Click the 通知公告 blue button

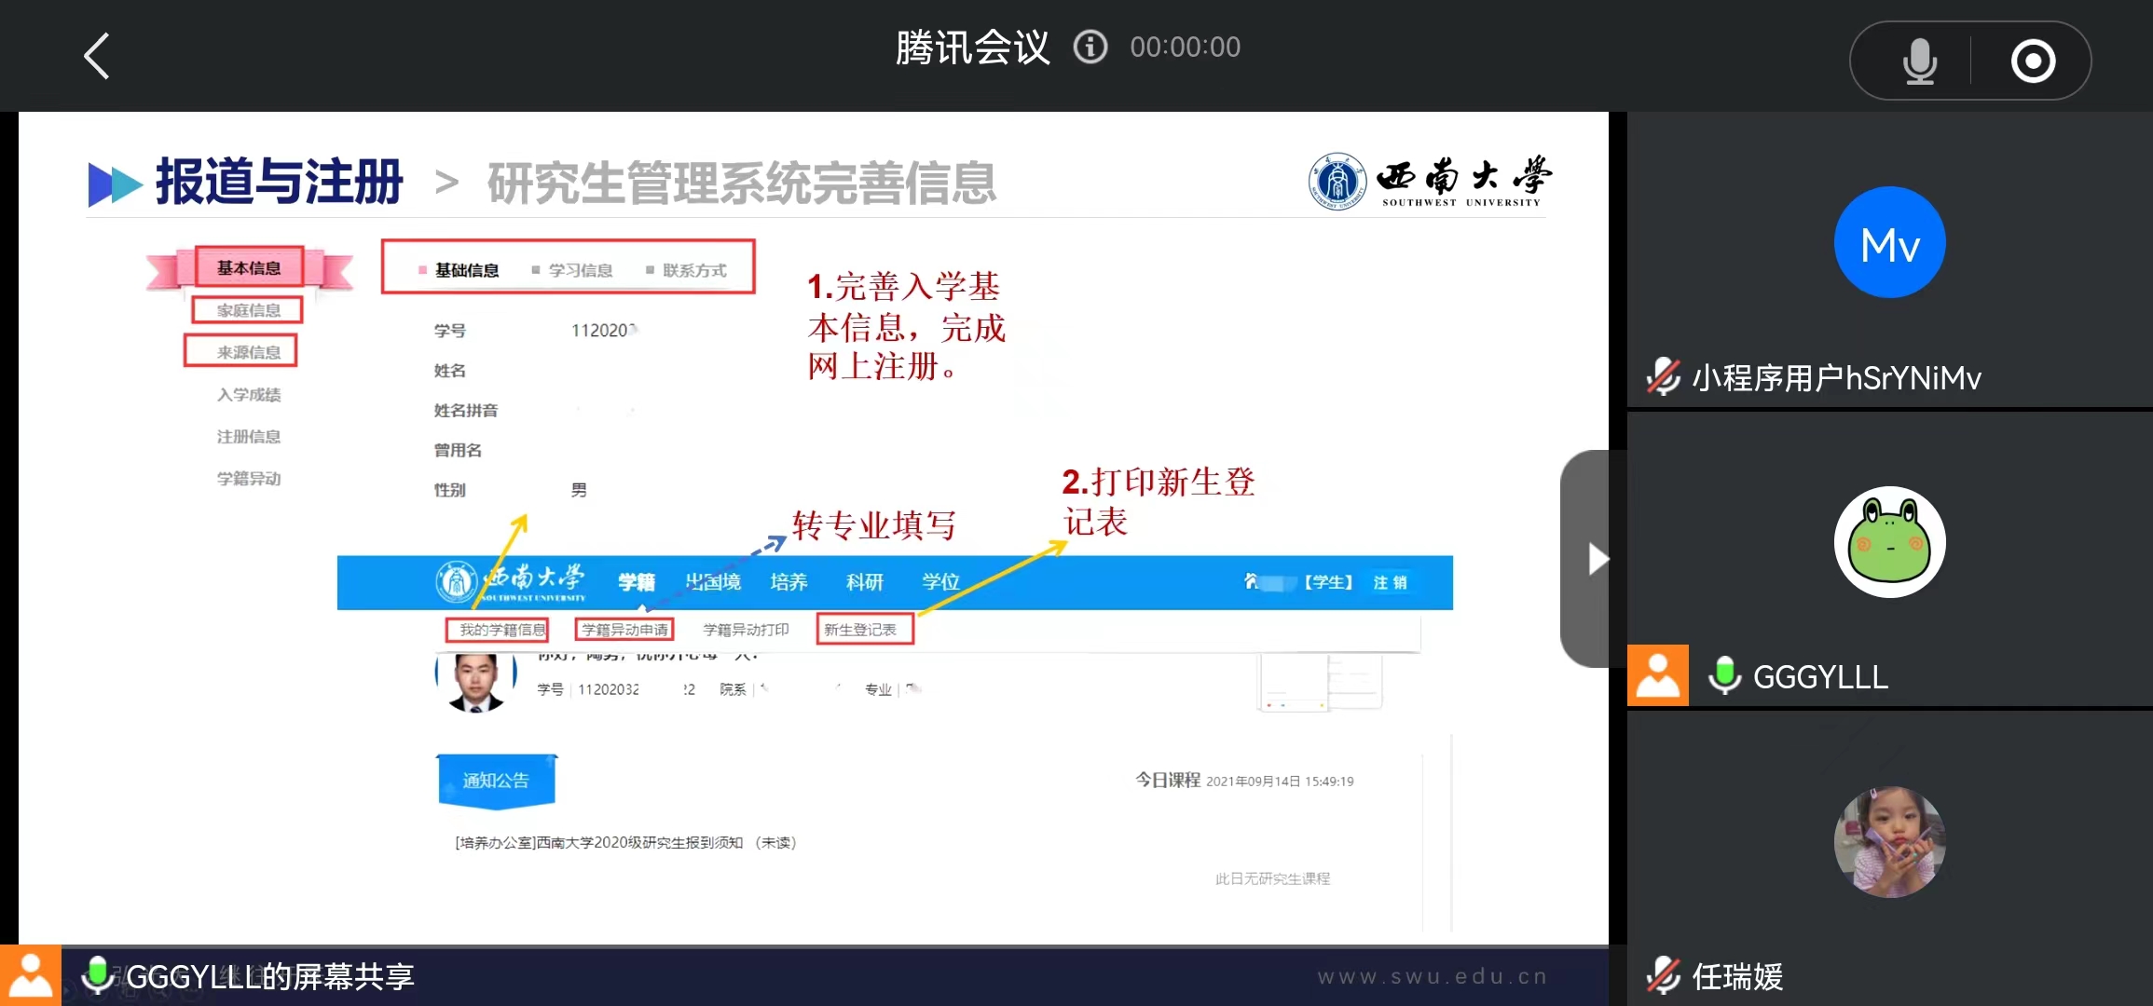point(496,780)
